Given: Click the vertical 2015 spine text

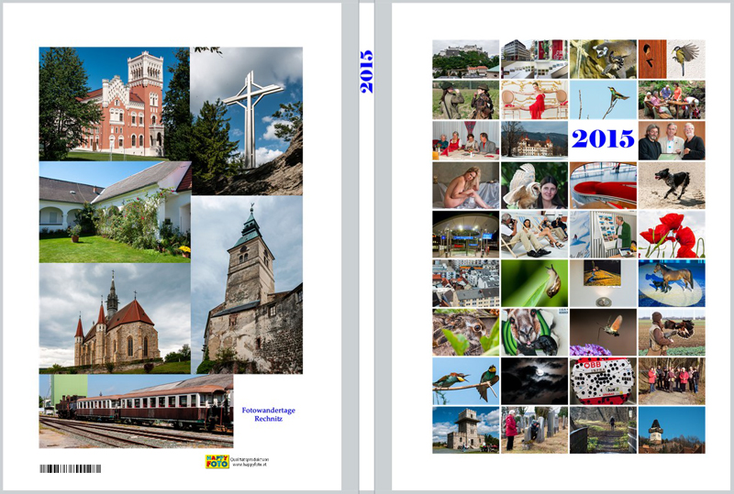Looking at the screenshot, I should [x=366, y=71].
